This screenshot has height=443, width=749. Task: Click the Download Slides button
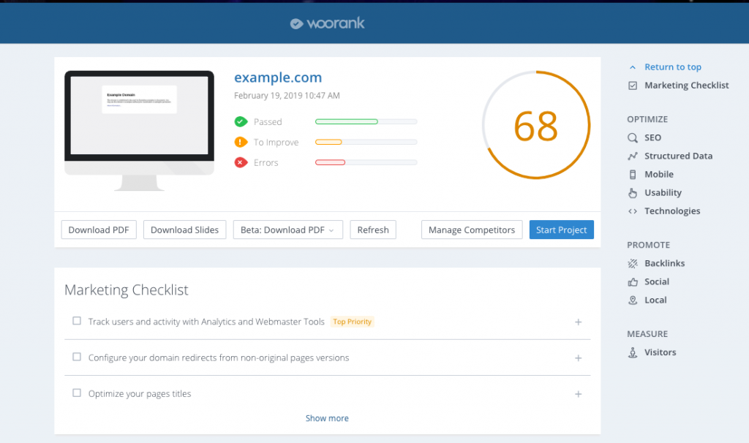(185, 230)
